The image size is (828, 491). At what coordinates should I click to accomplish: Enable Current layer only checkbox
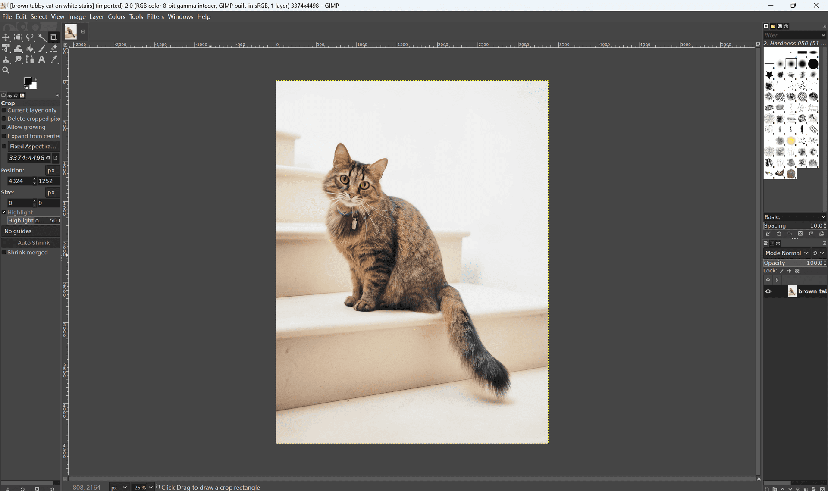4,110
